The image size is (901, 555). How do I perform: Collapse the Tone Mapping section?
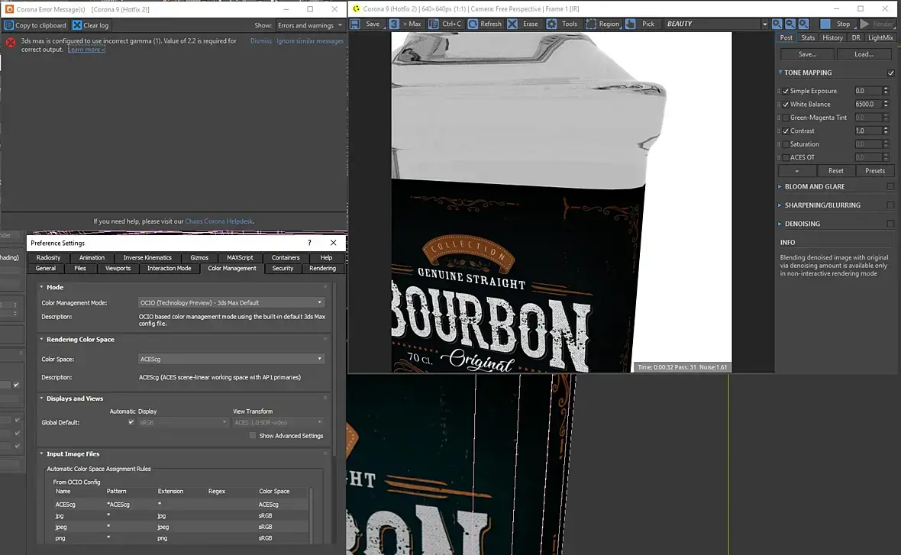[x=780, y=73]
